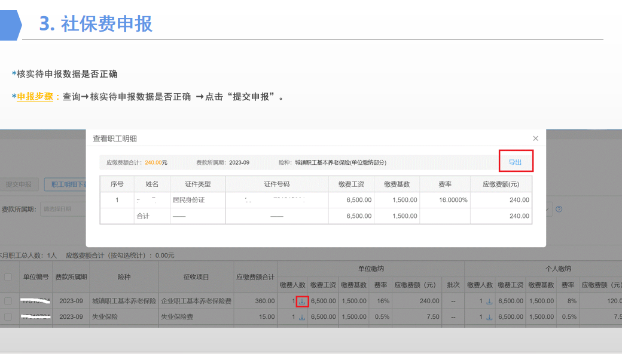Viewport: 622px width, 354px height.
Task: Download personal payer list for 失业保险 row
Action: click(489, 317)
